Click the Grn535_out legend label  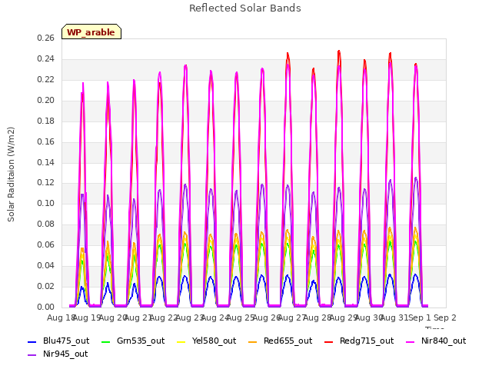pyautogui.click(x=141, y=341)
